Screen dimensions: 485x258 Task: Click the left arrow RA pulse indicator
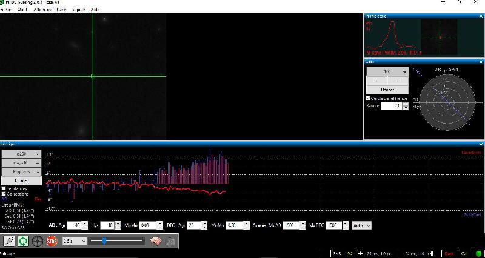point(360,254)
